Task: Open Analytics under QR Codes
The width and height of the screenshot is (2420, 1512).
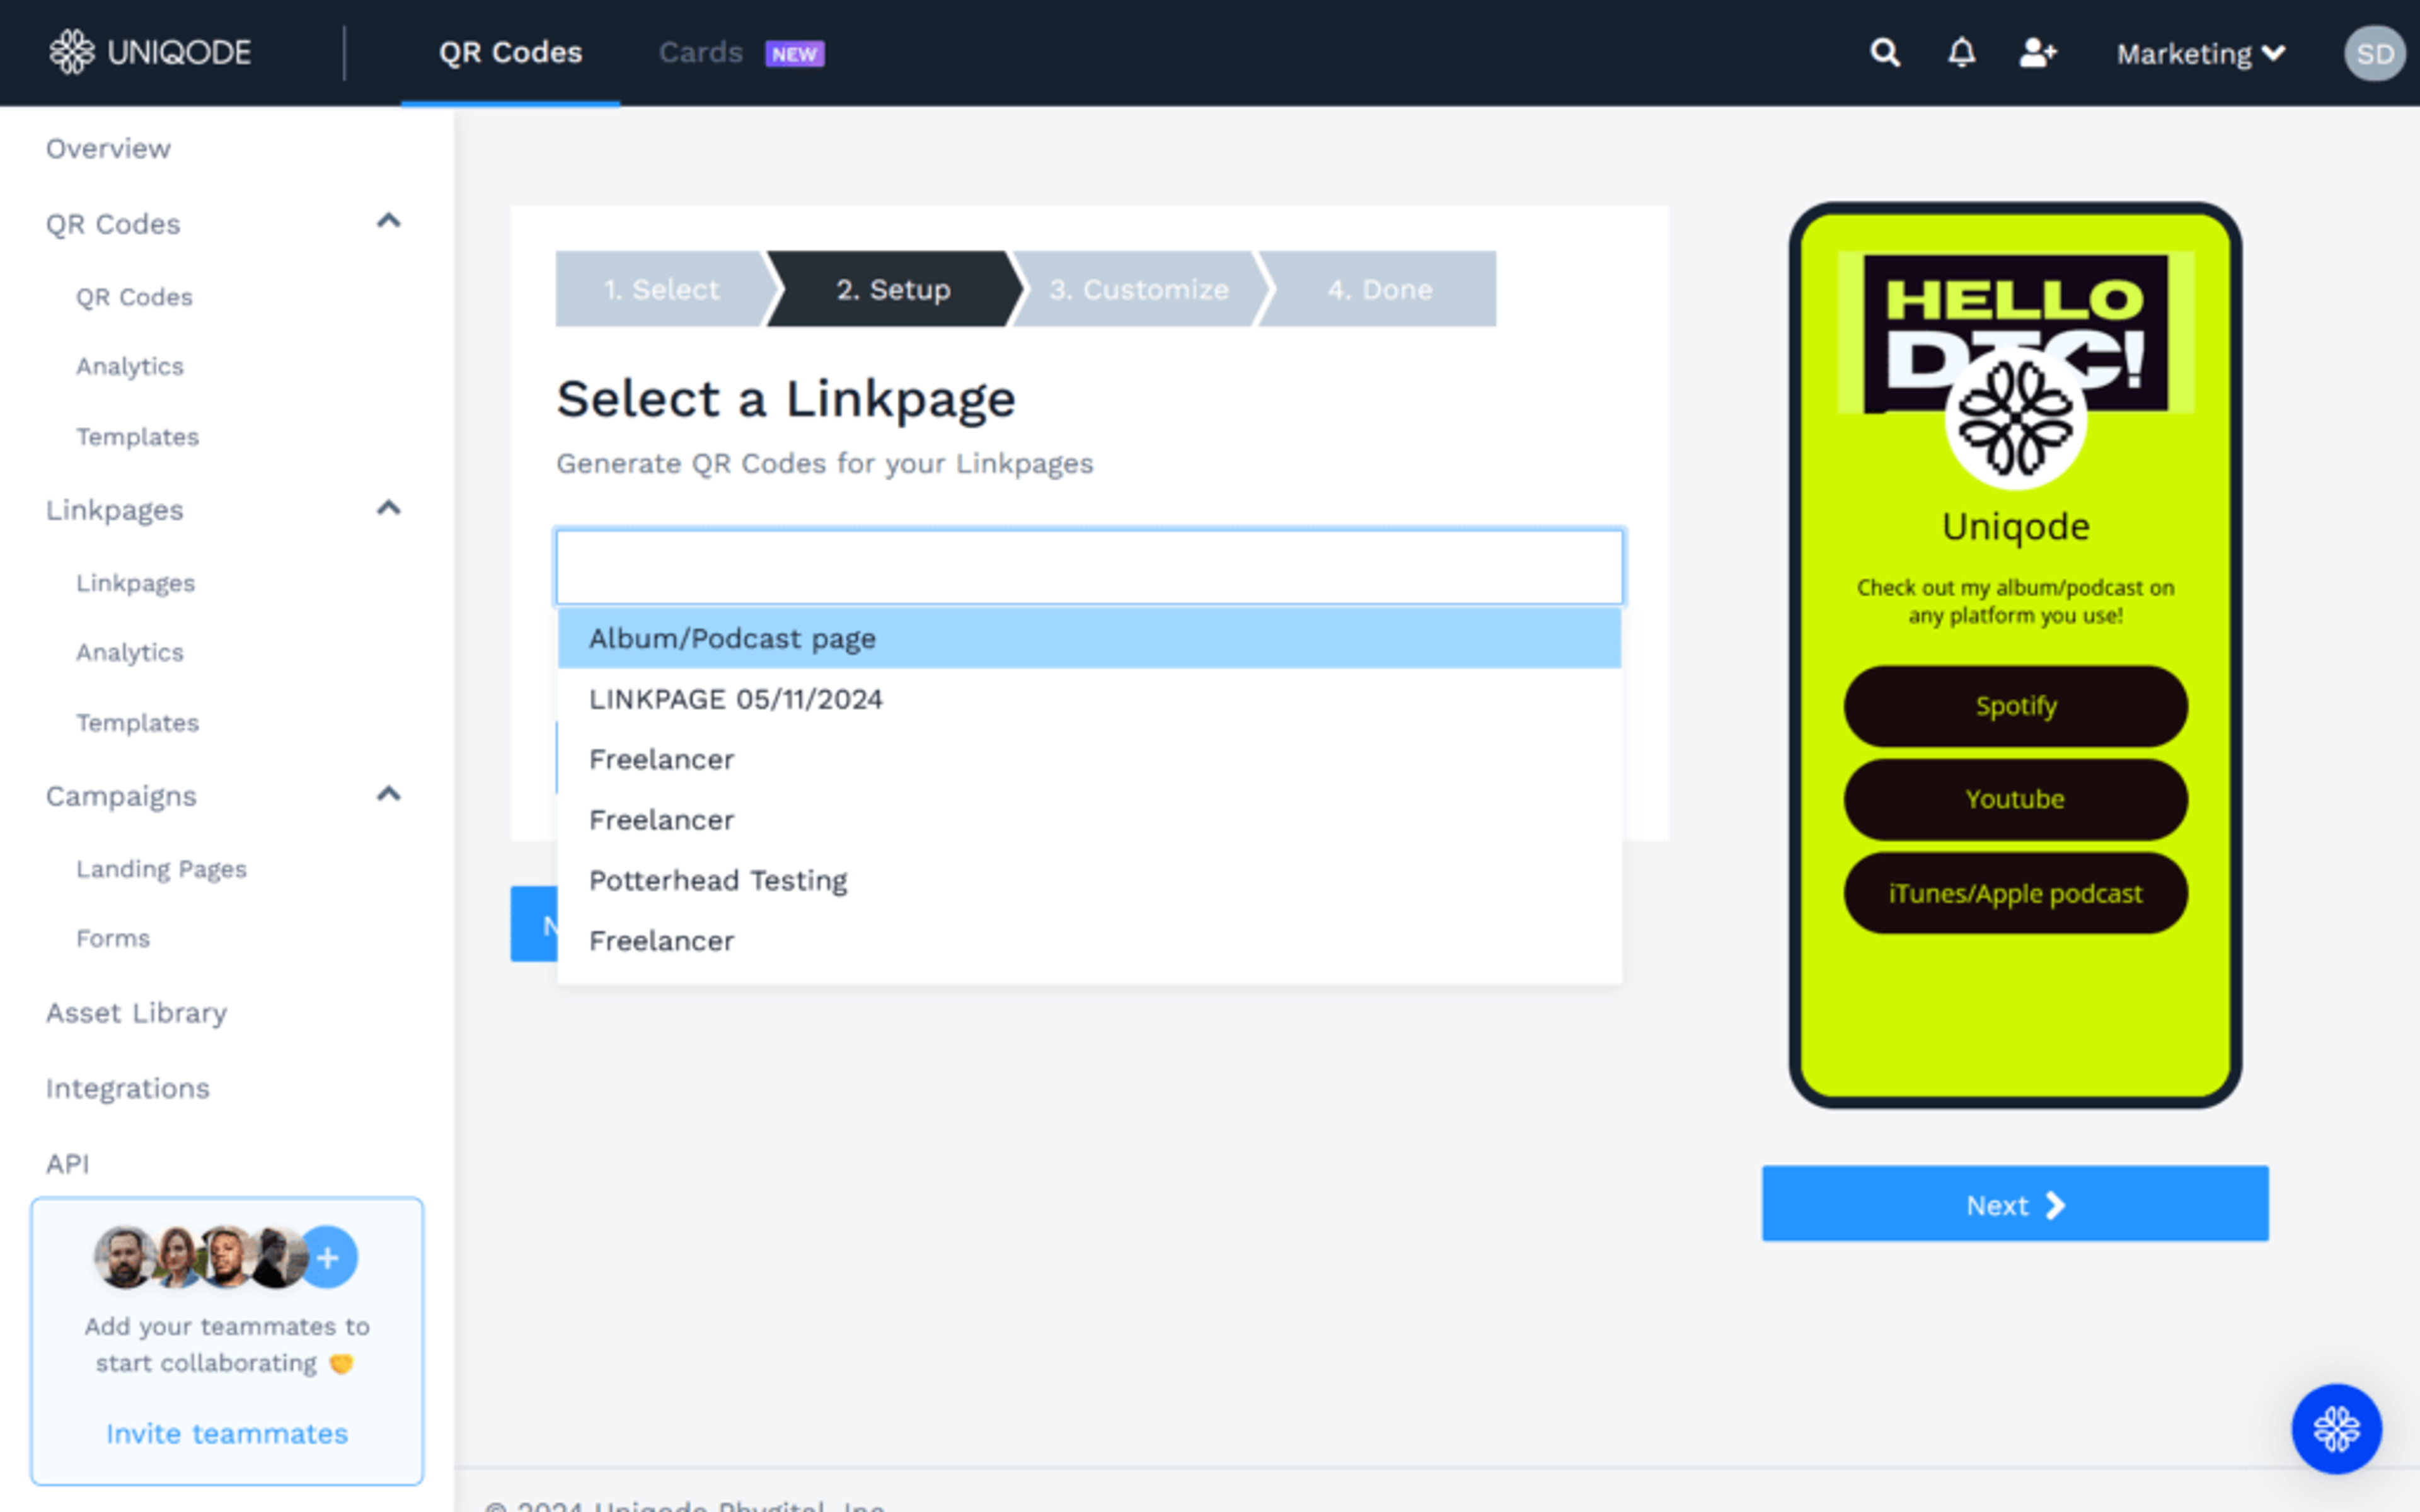Action: point(130,366)
